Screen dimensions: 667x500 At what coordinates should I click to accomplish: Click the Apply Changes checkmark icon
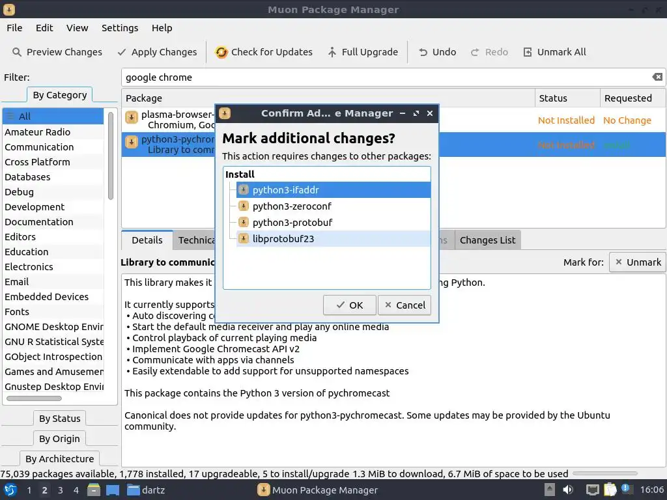tap(122, 52)
